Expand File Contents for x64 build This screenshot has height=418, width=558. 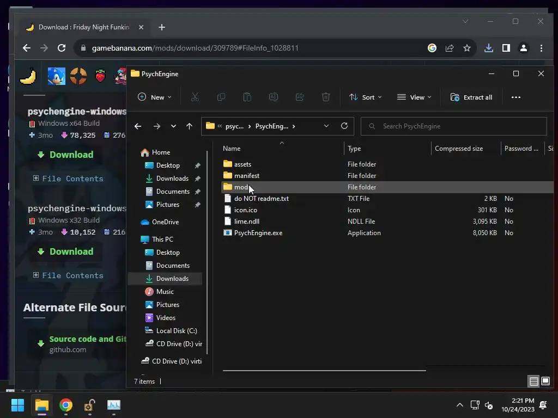pyautogui.click(x=68, y=179)
